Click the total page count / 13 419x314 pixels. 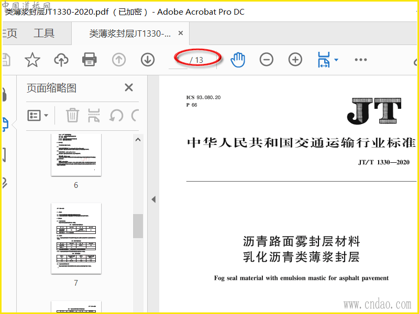[x=197, y=60]
